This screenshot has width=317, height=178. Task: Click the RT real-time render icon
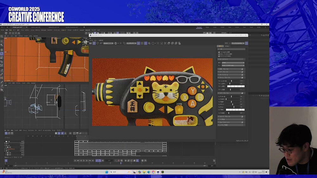[101, 43]
